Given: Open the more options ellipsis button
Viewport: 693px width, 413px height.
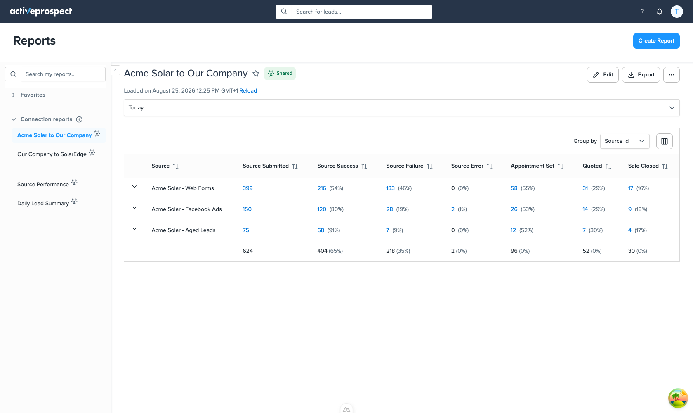Looking at the screenshot, I should [672, 75].
